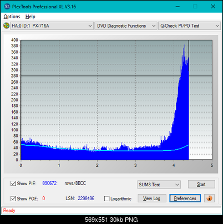Viewport: 223px width, 224px height.
Task: Open the Preferences button
Action: (x=185, y=198)
